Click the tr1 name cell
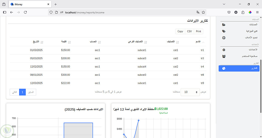The width and height of the screenshot is (262, 138). click(202, 50)
